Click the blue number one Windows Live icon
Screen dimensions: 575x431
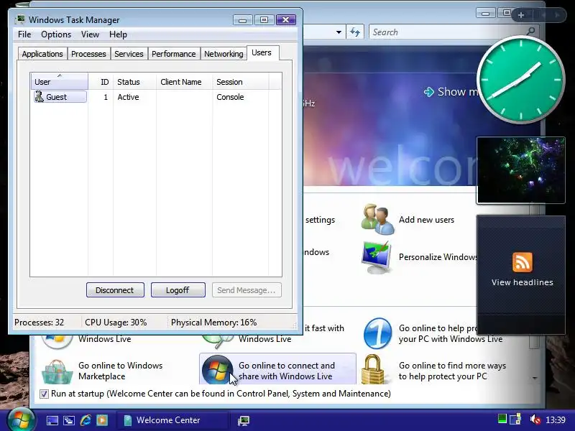tap(378, 333)
